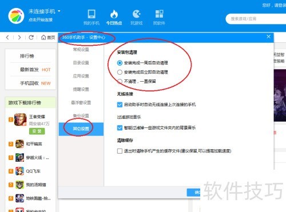Select 安装完成后立即自动清理 radio

[120, 72]
